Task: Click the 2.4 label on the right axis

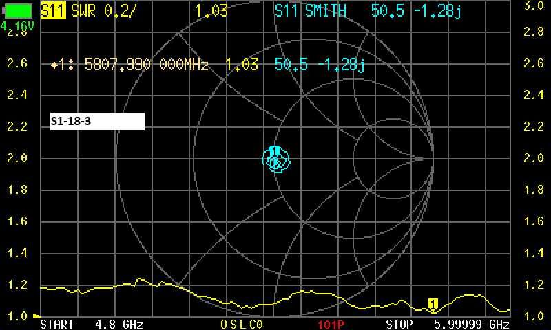Action: point(534,95)
